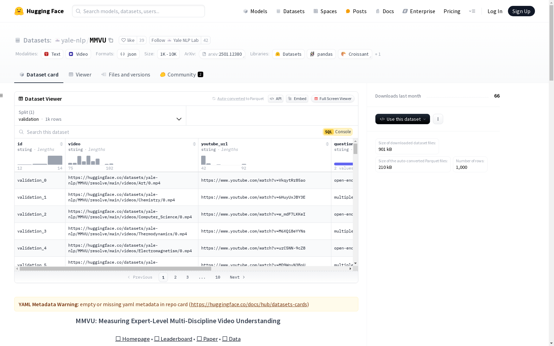This screenshot has height=346, width=554.
Task: Go to Models in top navigation
Action: (255, 11)
